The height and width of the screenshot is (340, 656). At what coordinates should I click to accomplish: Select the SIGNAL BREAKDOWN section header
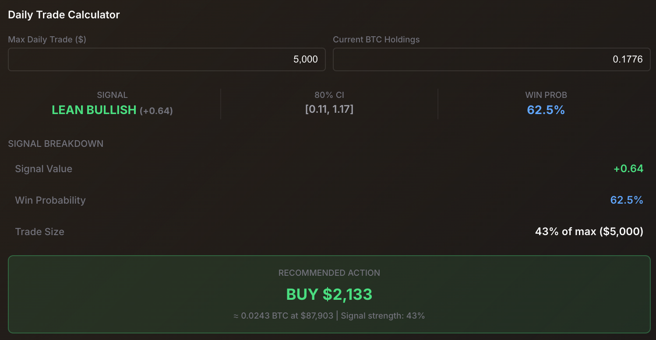tap(56, 143)
